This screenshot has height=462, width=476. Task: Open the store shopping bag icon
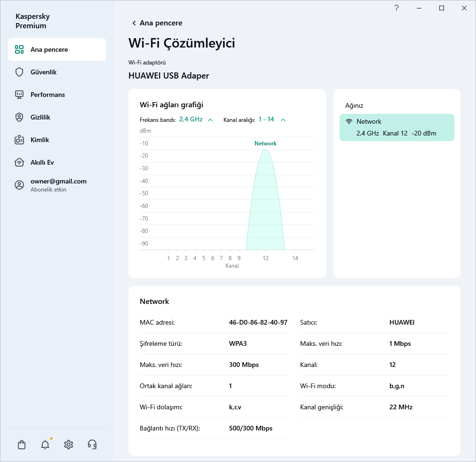click(22, 445)
